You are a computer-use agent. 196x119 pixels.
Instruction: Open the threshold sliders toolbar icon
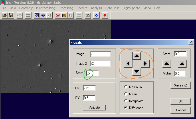(x=28, y=15)
